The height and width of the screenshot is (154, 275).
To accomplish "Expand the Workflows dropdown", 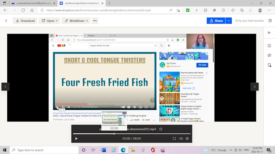I will coord(76,21).
